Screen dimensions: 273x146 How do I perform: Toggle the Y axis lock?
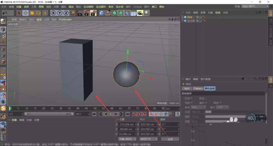coord(60,13)
